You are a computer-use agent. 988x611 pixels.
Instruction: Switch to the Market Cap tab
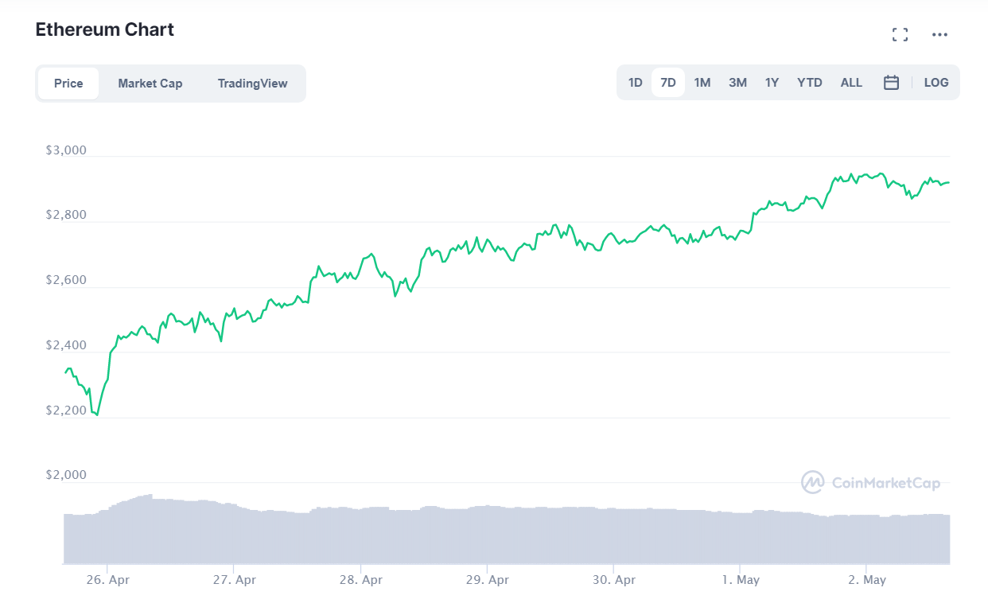[150, 83]
